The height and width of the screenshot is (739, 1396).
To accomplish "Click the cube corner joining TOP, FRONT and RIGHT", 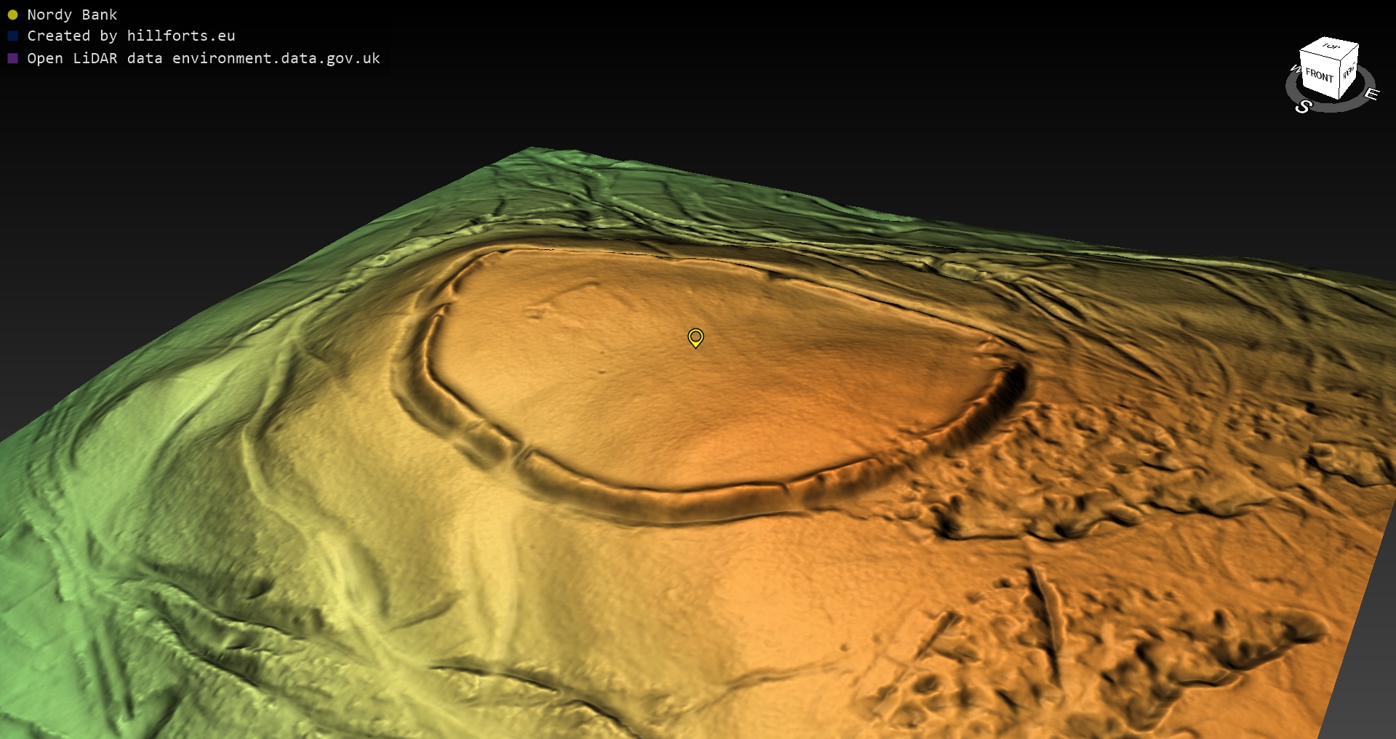I will (1341, 62).
